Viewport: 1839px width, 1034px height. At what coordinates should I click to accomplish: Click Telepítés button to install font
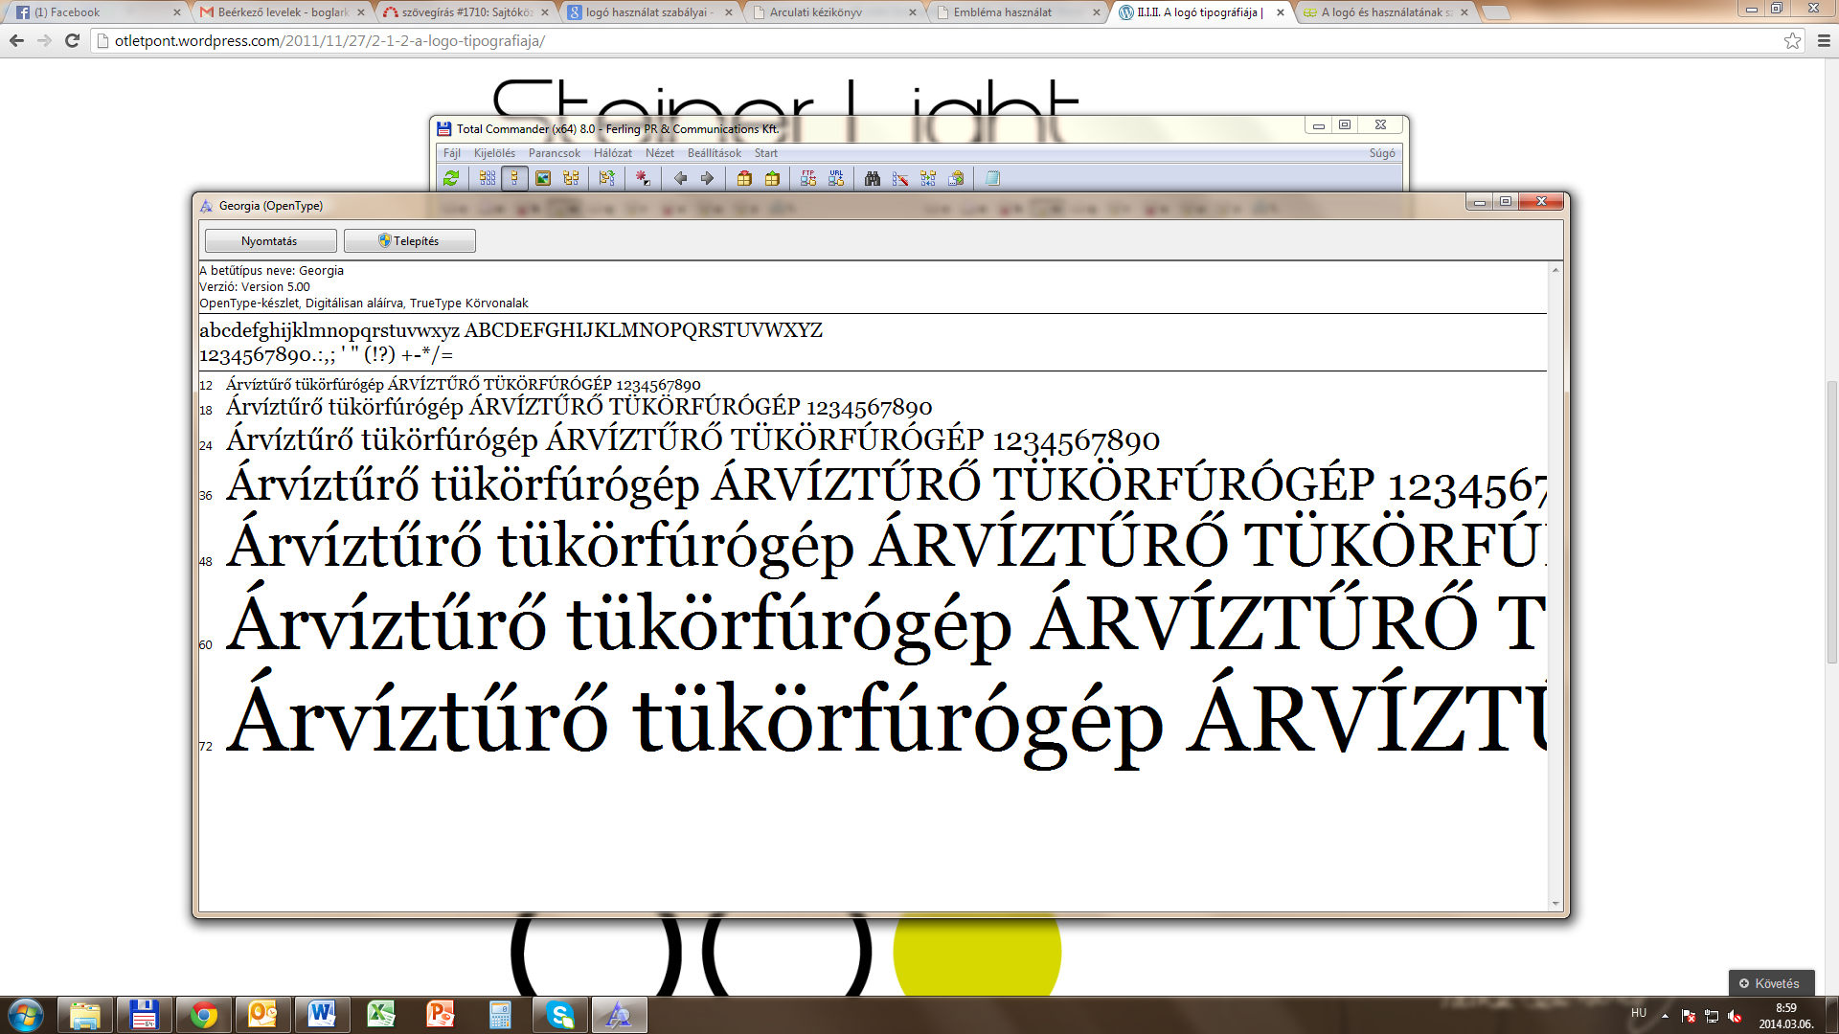coord(409,241)
